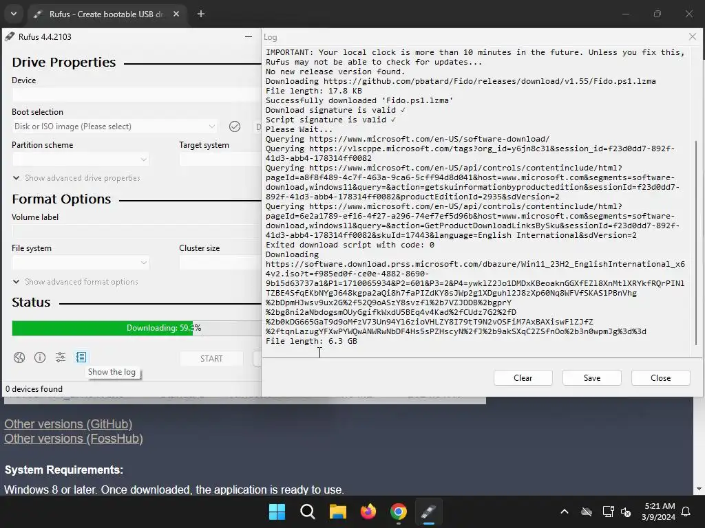Open network display tray icon

click(x=608, y=511)
